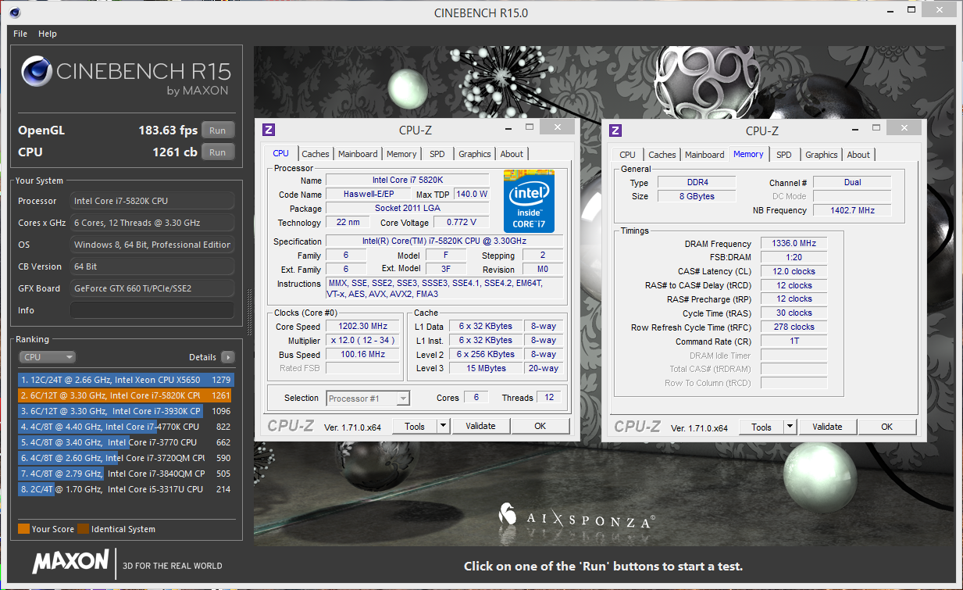The image size is (963, 590).
Task: Open the Processor #1 selection dropdown
Action: pyautogui.click(x=367, y=399)
